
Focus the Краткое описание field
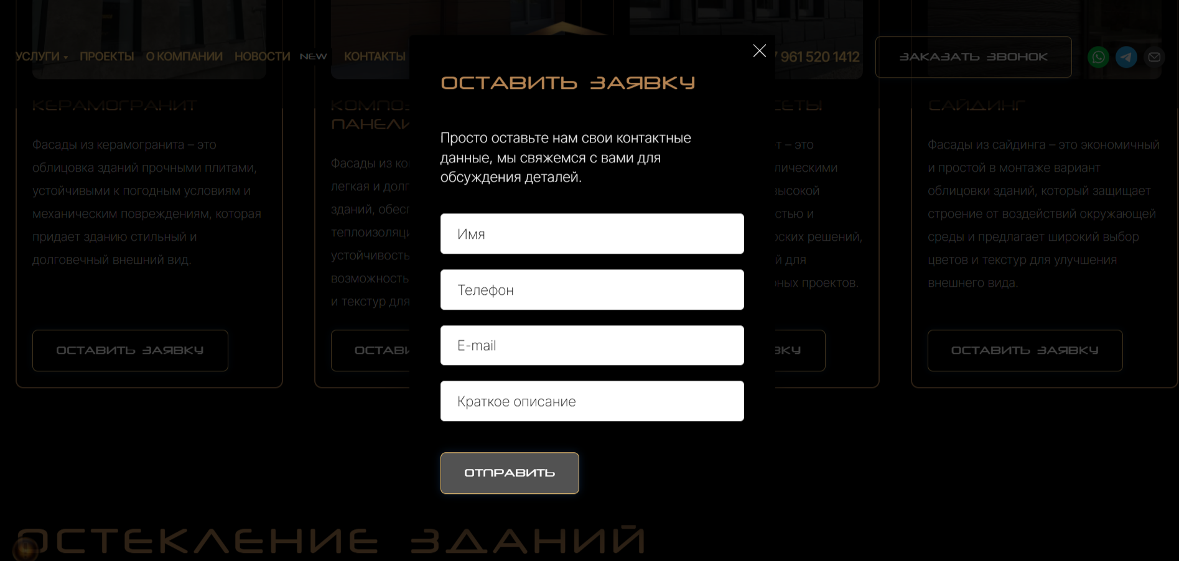(592, 401)
